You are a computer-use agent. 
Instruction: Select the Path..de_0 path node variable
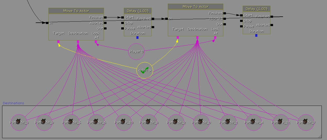coord(201,122)
